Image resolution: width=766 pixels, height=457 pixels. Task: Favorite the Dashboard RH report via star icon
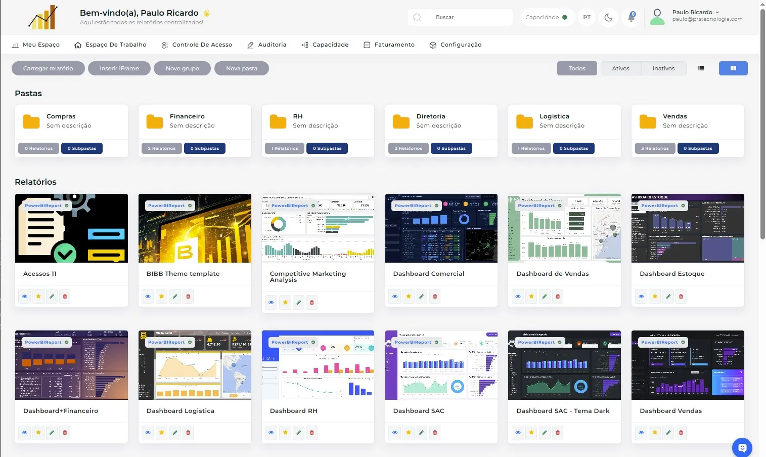pyautogui.click(x=285, y=433)
